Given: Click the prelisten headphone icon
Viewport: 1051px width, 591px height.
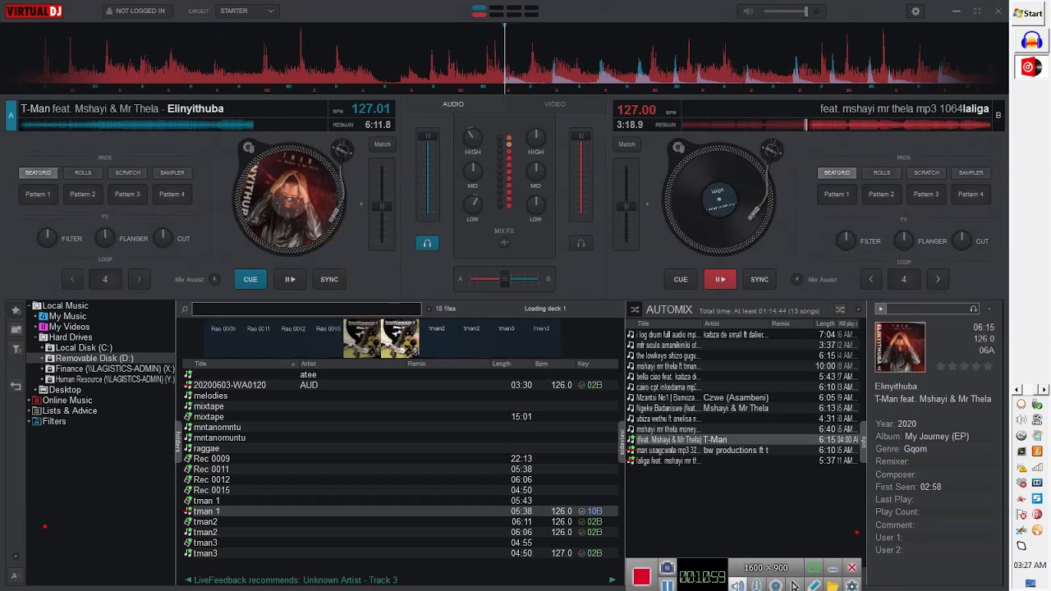Looking at the screenshot, I should click(x=974, y=309).
